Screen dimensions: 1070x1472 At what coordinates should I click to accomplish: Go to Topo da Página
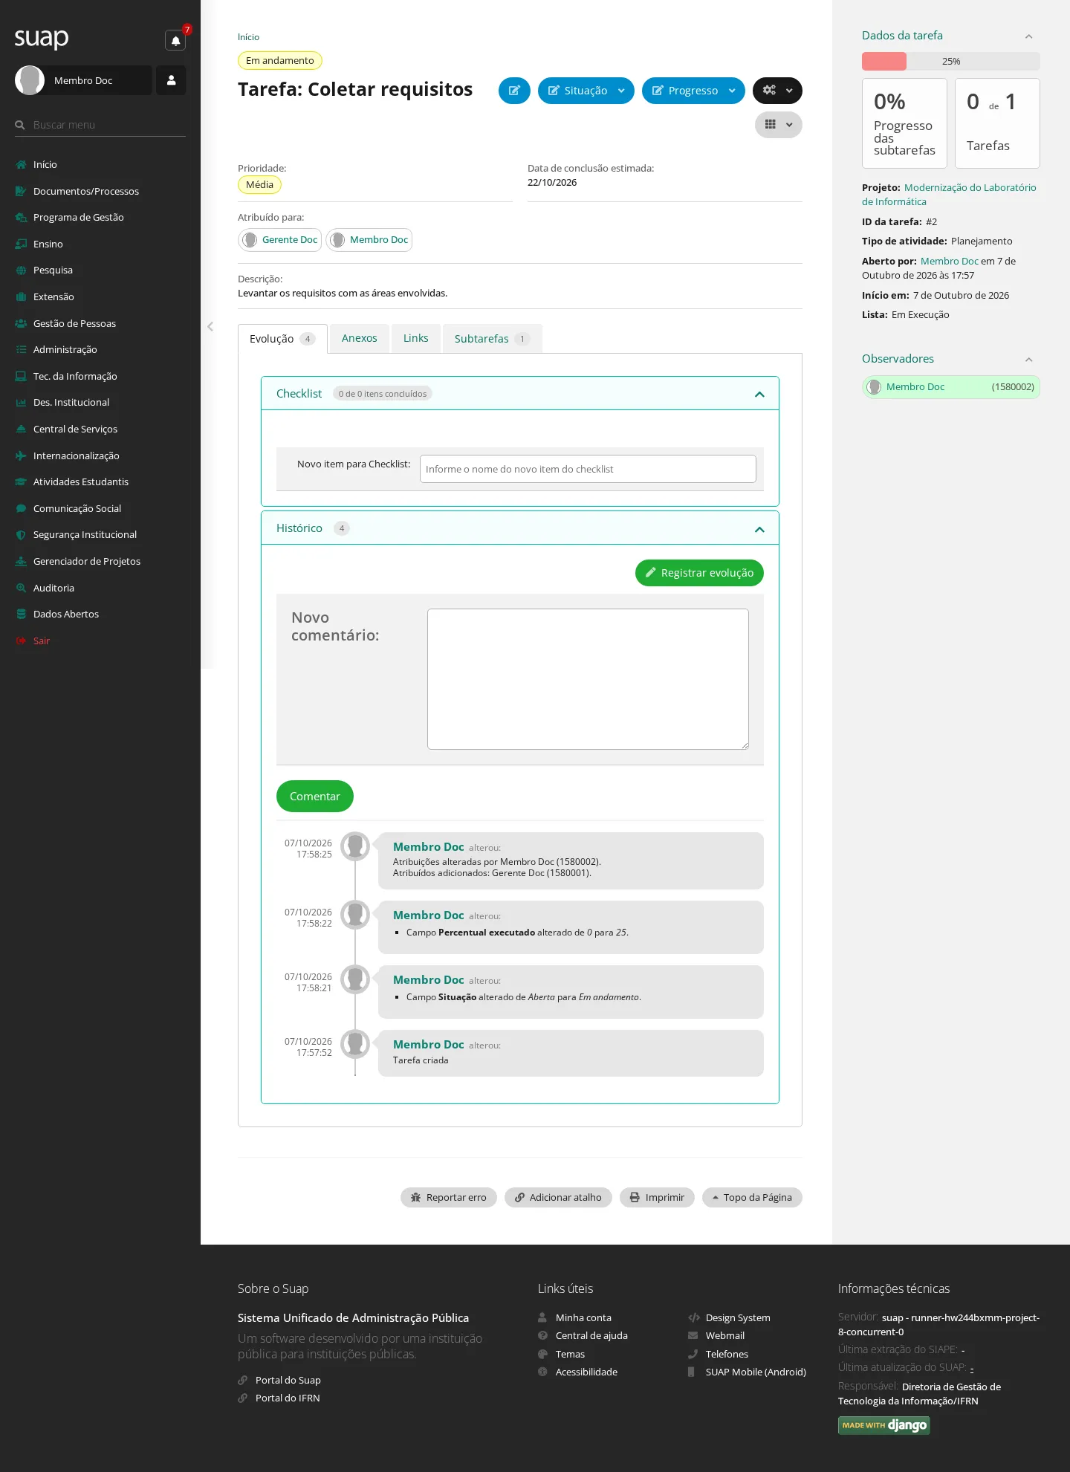(x=752, y=1198)
